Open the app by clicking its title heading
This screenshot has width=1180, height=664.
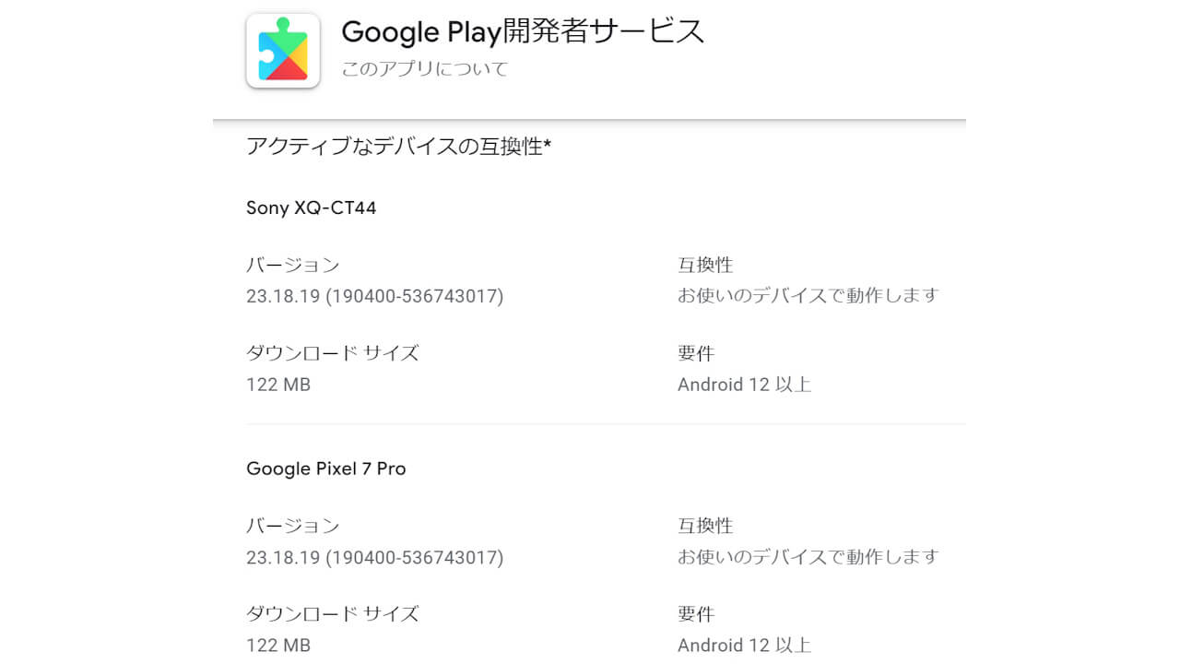pos(523,31)
